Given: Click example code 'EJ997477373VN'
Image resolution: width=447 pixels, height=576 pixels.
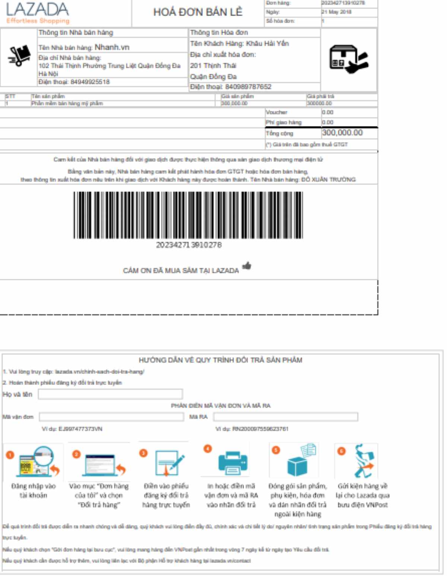Looking at the screenshot, I should (80, 429).
